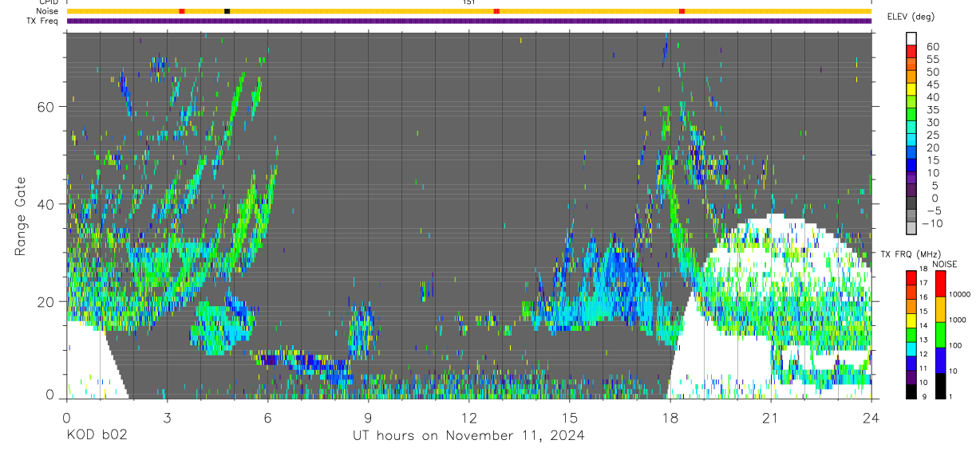Image resolution: width=980 pixels, height=452 pixels.
Task: Click the '9' tick label on the UT hours axis
Action: pos(368,417)
